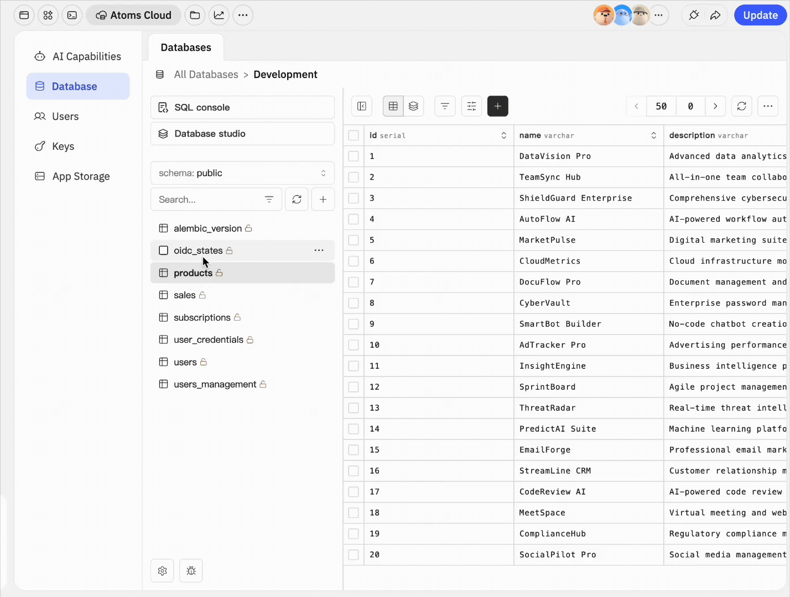Click the analytics chart icon
790x597 pixels.
219,15
